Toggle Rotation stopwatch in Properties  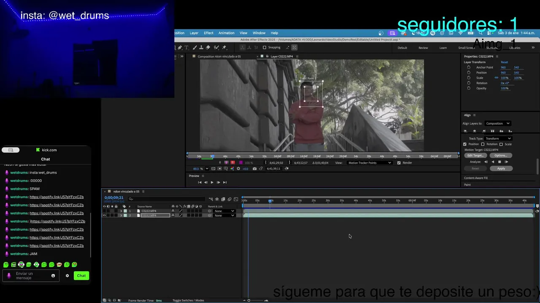pyautogui.click(x=469, y=83)
